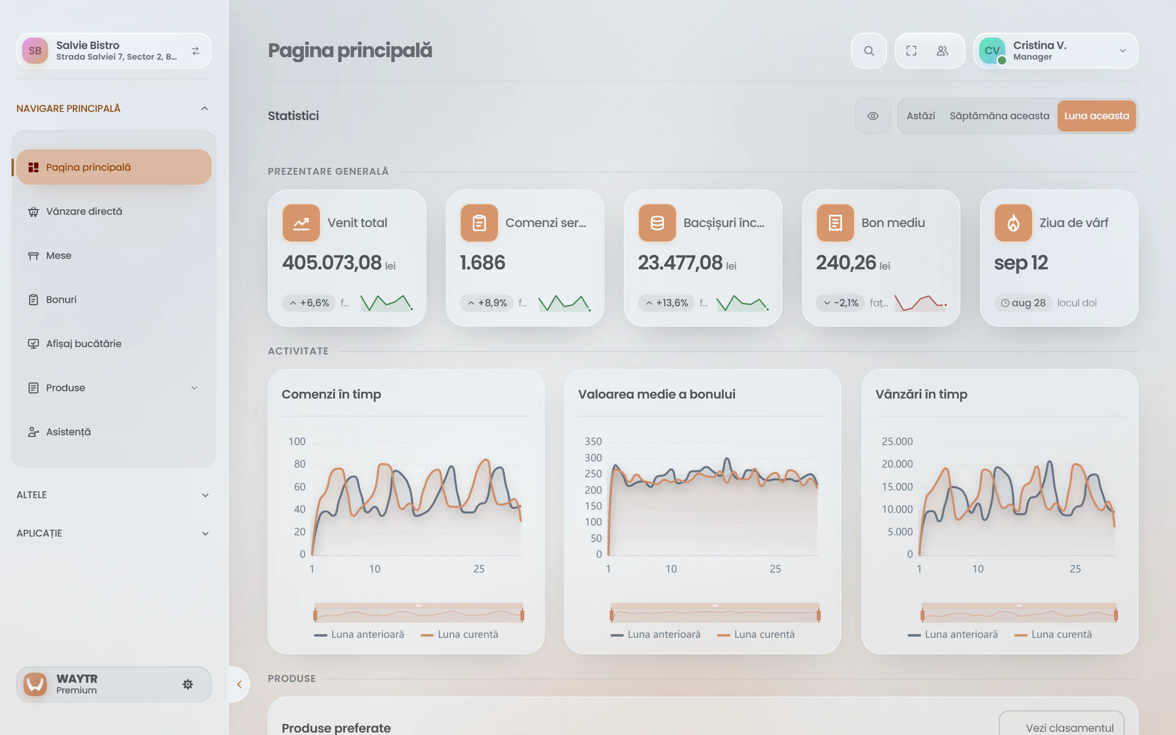Expand the Produse submenu chevron

(x=194, y=388)
